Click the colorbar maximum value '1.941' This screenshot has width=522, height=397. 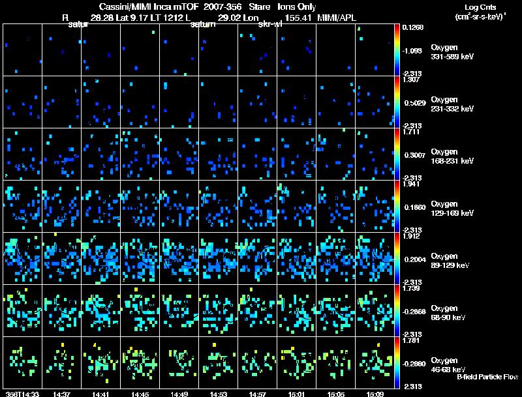[411, 184]
